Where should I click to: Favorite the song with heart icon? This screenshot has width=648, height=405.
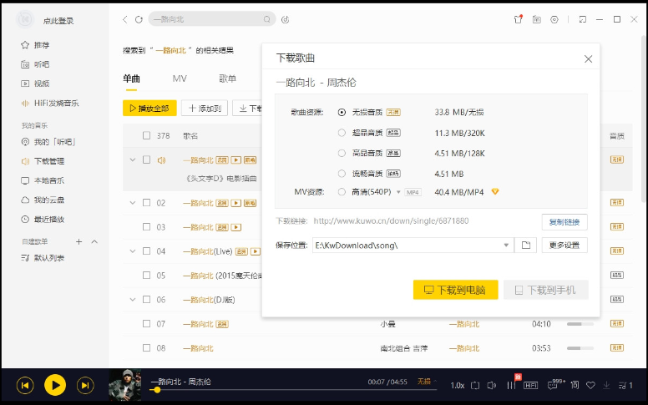590,385
